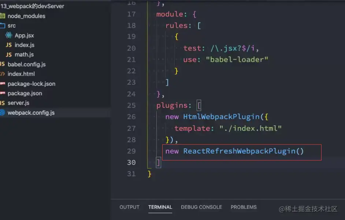Switch to the OUTPUT panel tab
Viewport: 345px width, 220px height.
(130, 207)
